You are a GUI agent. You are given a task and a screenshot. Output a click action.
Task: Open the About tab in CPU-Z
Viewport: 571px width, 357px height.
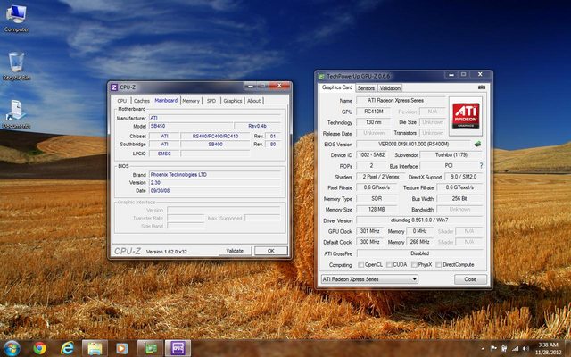pyautogui.click(x=253, y=101)
